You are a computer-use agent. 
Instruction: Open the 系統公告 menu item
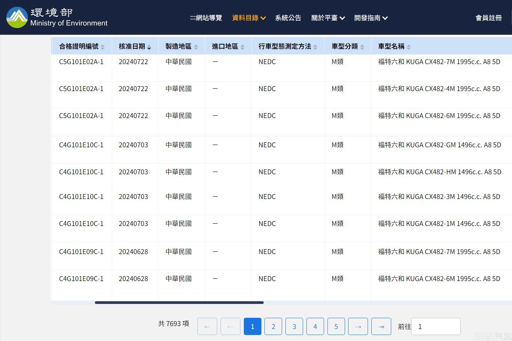(x=288, y=18)
